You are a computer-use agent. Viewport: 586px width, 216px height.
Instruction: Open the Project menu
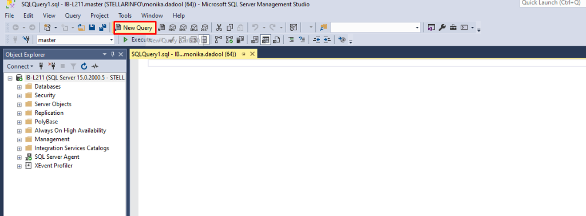click(100, 15)
